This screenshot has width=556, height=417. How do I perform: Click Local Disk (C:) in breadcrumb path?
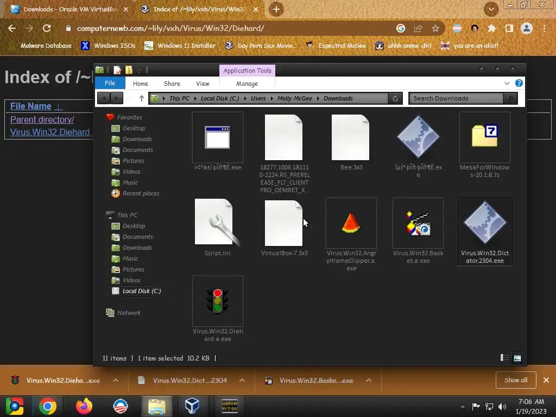click(220, 99)
